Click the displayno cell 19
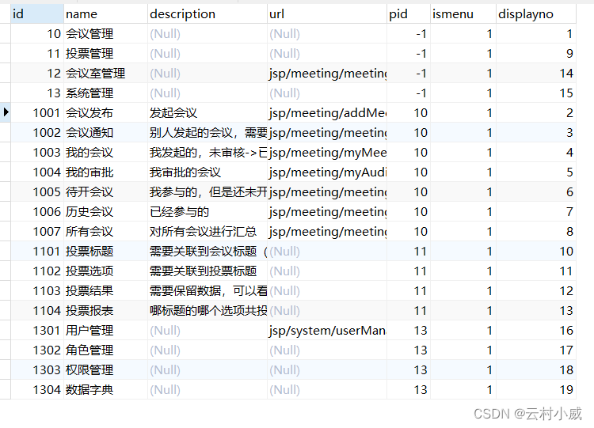The image size is (594, 428). pos(535,389)
